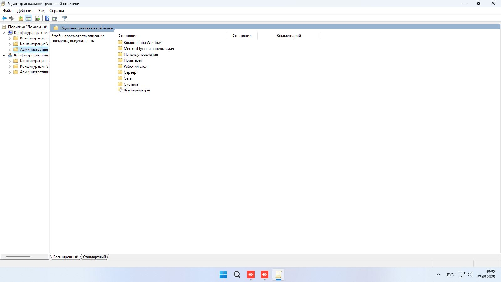The width and height of the screenshot is (501, 282).
Task: Switch to the Стандартный tab
Action: (x=94, y=257)
